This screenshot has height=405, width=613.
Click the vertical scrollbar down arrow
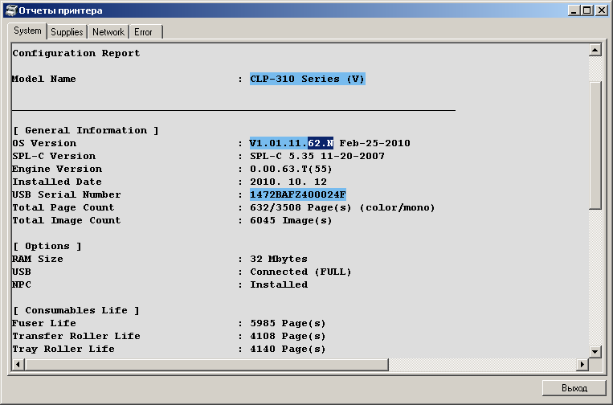pos(595,351)
